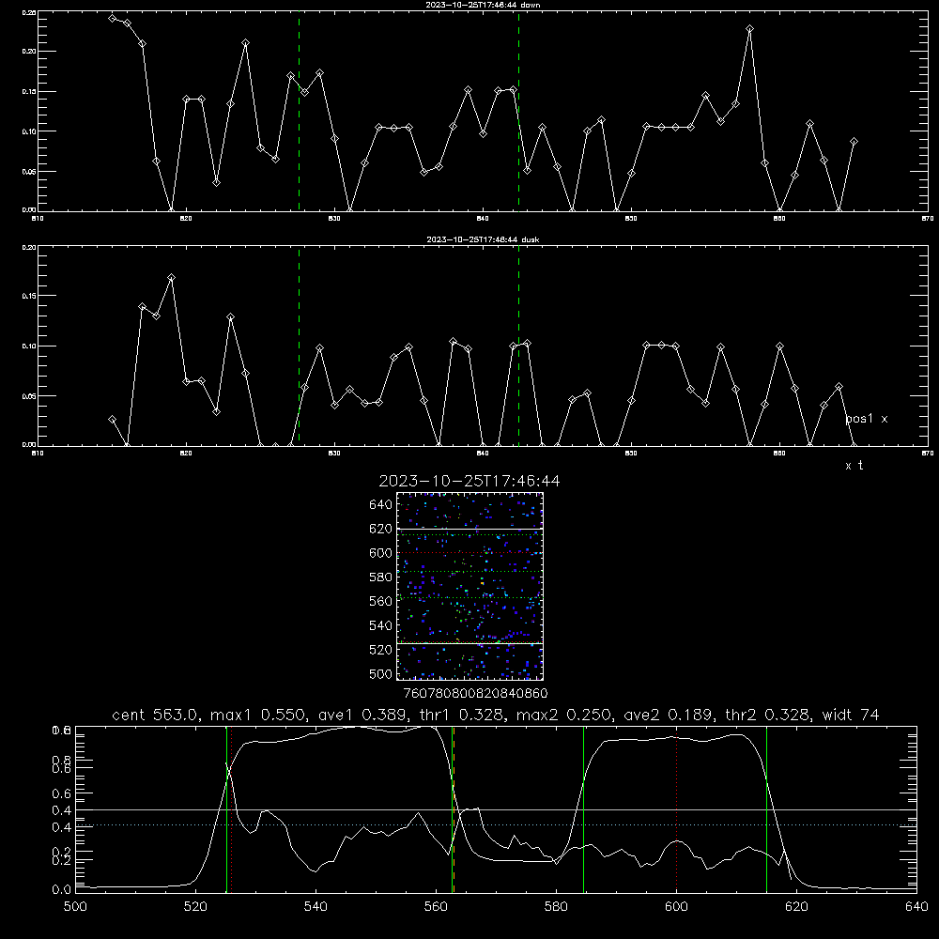Click the 540 tick label on bottom plot x-axis

pyautogui.click(x=316, y=907)
